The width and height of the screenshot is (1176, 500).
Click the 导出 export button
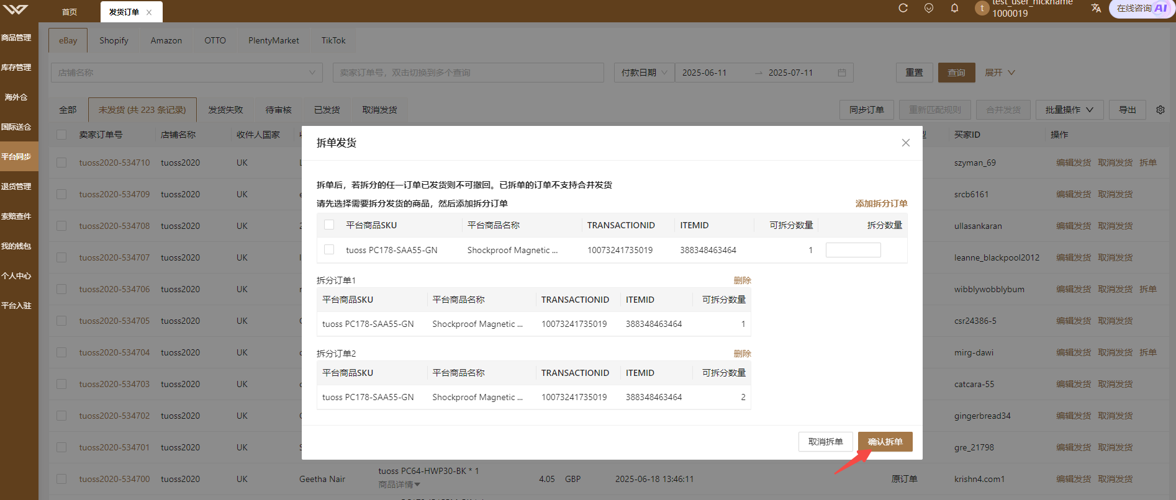tap(1128, 110)
